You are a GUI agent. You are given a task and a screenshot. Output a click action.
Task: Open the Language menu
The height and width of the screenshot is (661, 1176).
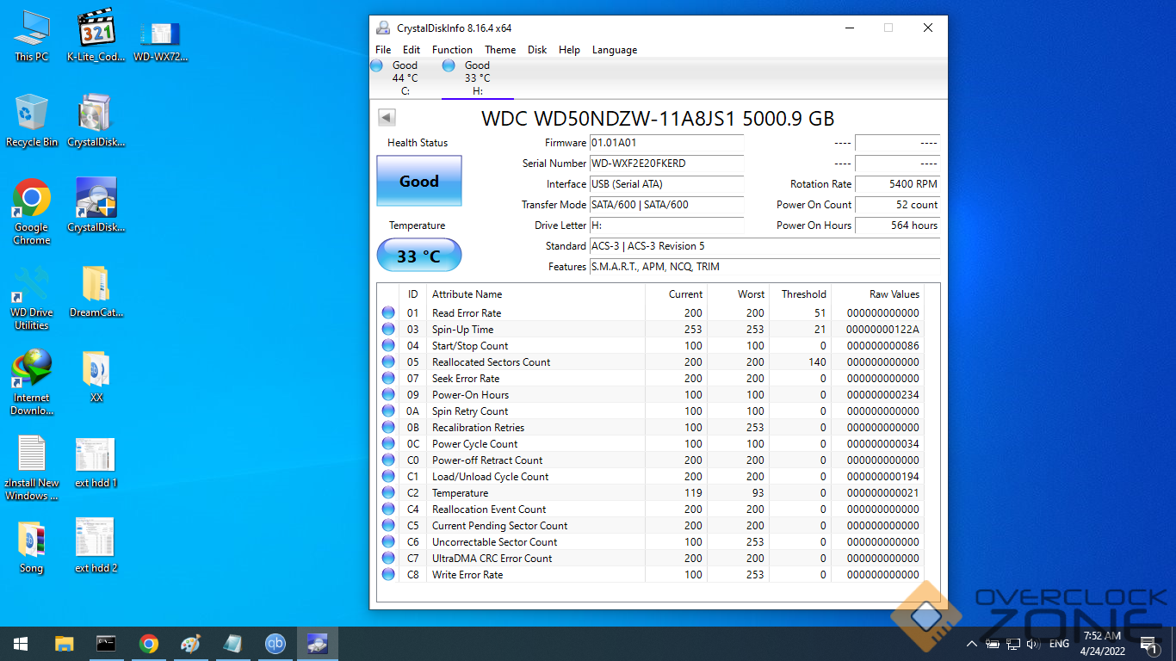[614, 50]
